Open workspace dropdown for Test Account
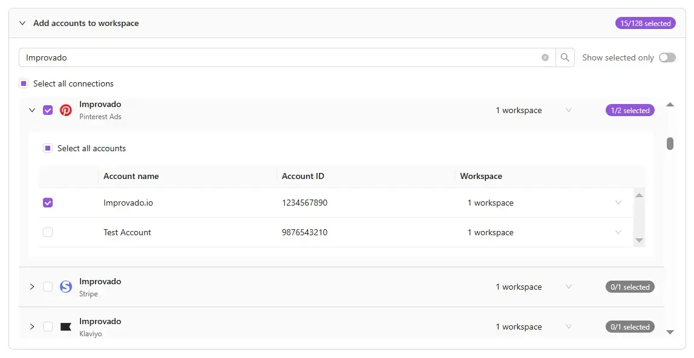 point(618,232)
